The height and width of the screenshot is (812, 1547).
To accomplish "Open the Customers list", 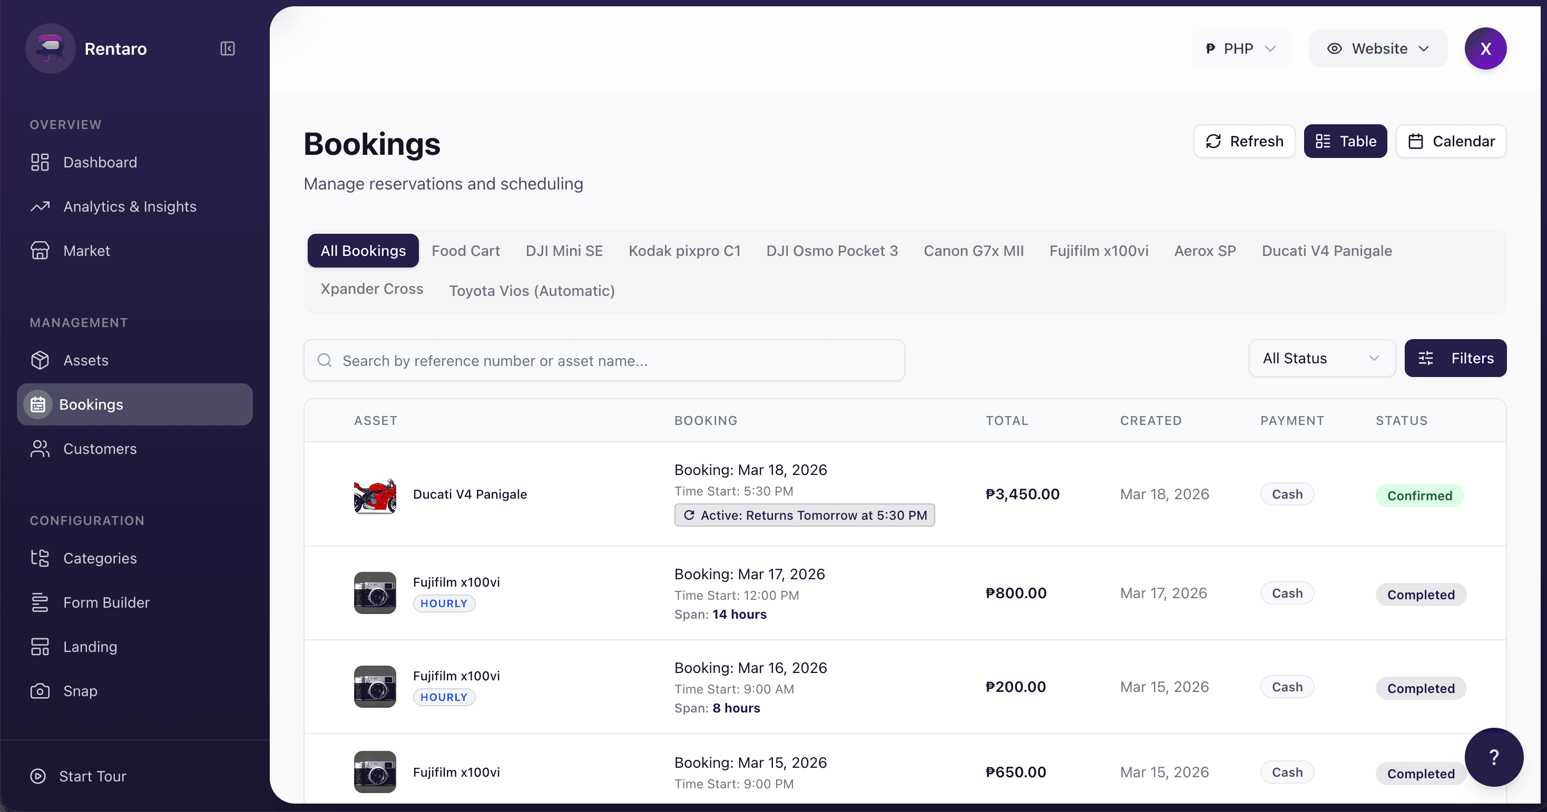I will pos(100,448).
